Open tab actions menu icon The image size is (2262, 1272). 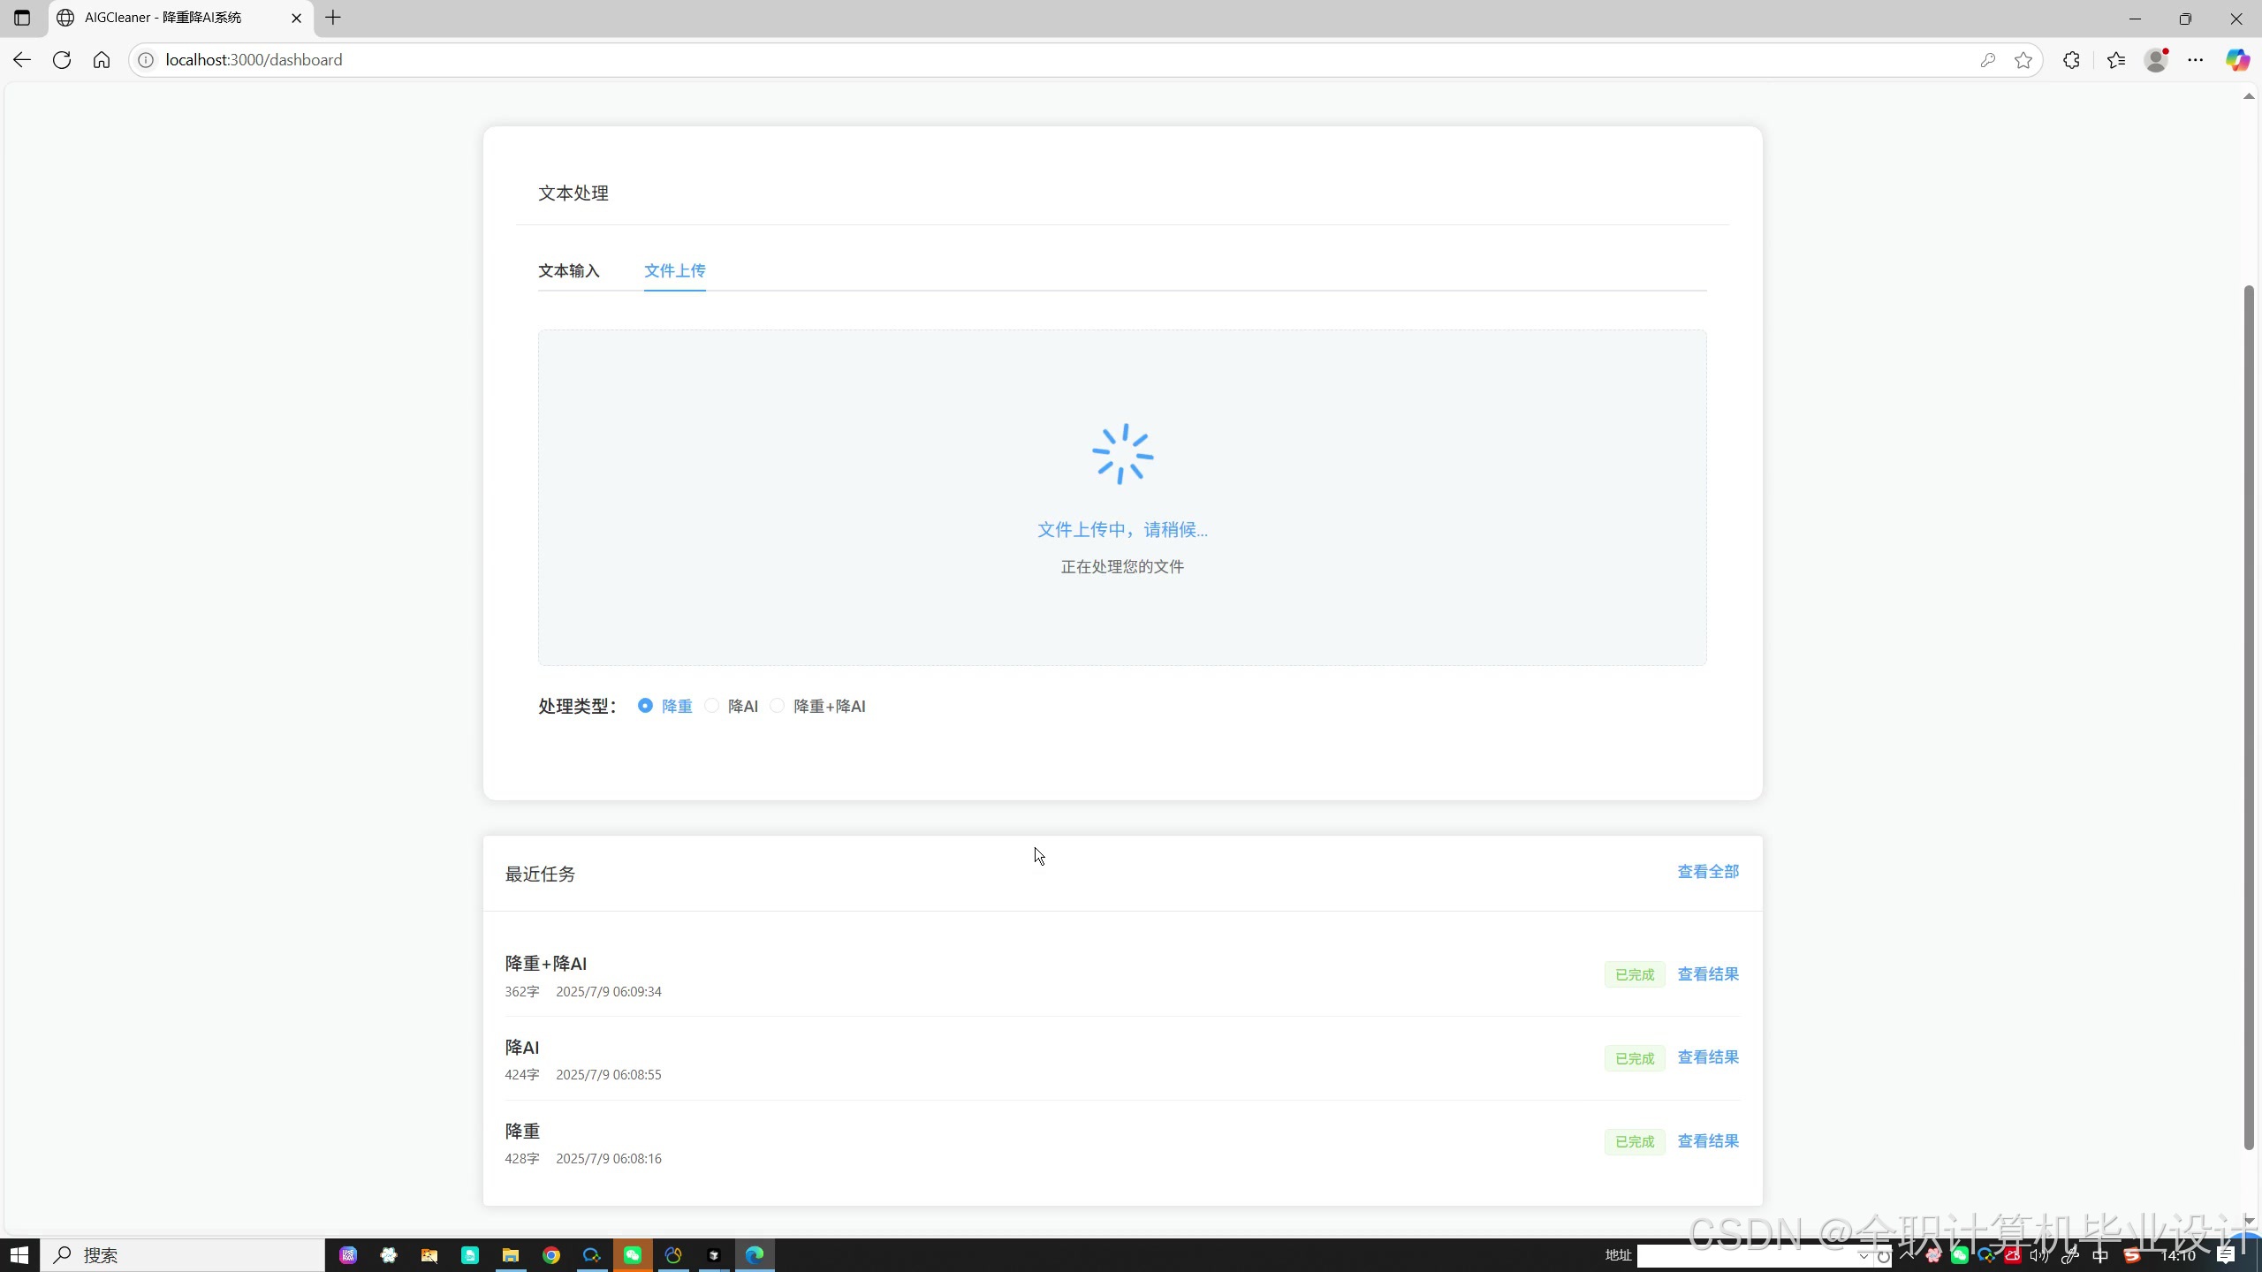[22, 18]
